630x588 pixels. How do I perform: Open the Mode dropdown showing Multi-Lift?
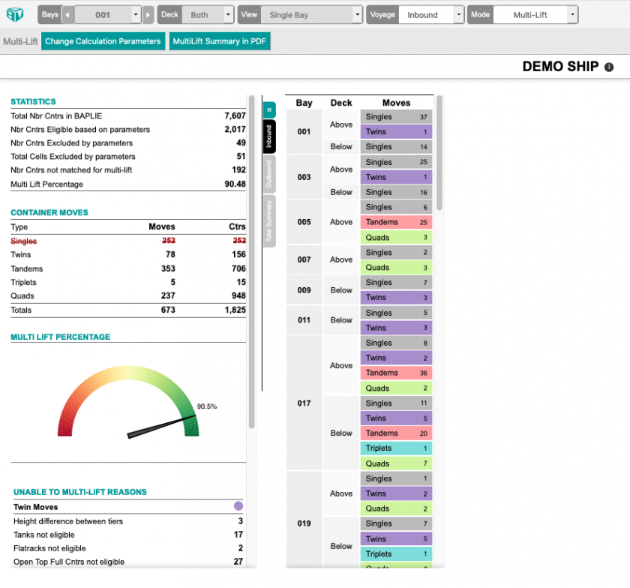(572, 14)
